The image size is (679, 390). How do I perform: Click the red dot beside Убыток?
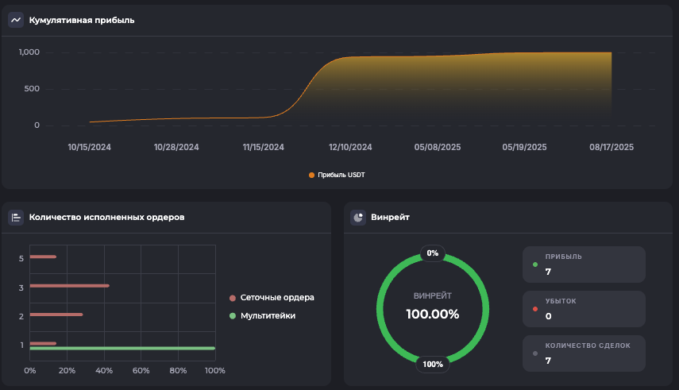(535, 309)
